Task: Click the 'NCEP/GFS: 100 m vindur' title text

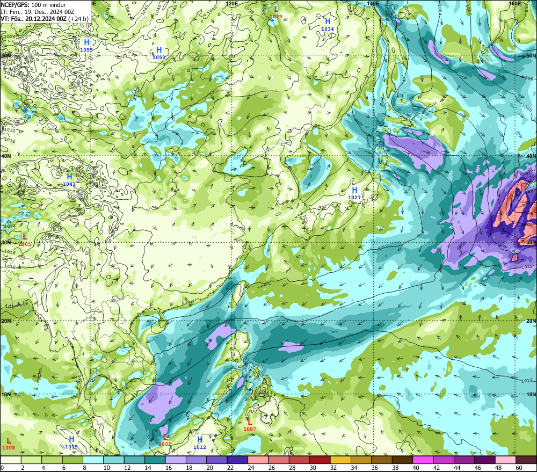Action: [x=33, y=5]
